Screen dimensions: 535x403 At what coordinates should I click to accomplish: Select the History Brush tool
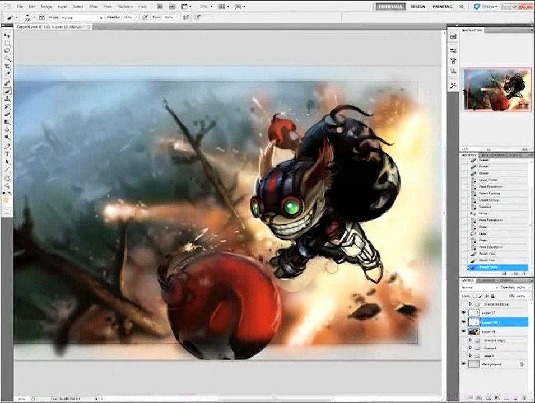point(7,106)
